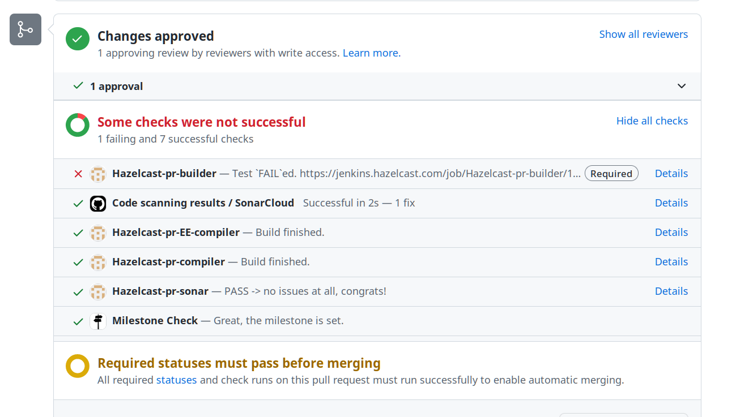Show all reviewers

tap(644, 34)
